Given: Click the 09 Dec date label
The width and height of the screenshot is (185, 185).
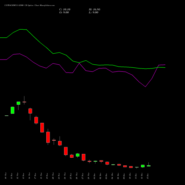Looking at the screenshot, I should click(124, 176).
